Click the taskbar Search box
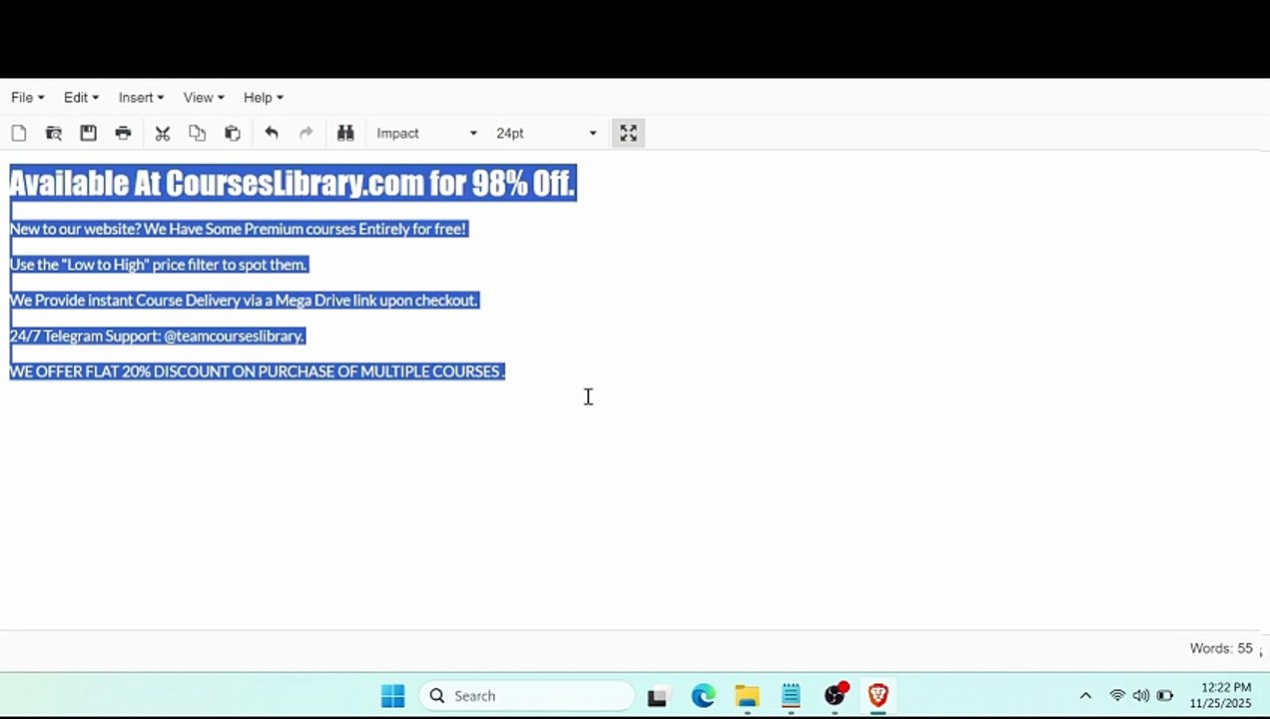 [527, 696]
